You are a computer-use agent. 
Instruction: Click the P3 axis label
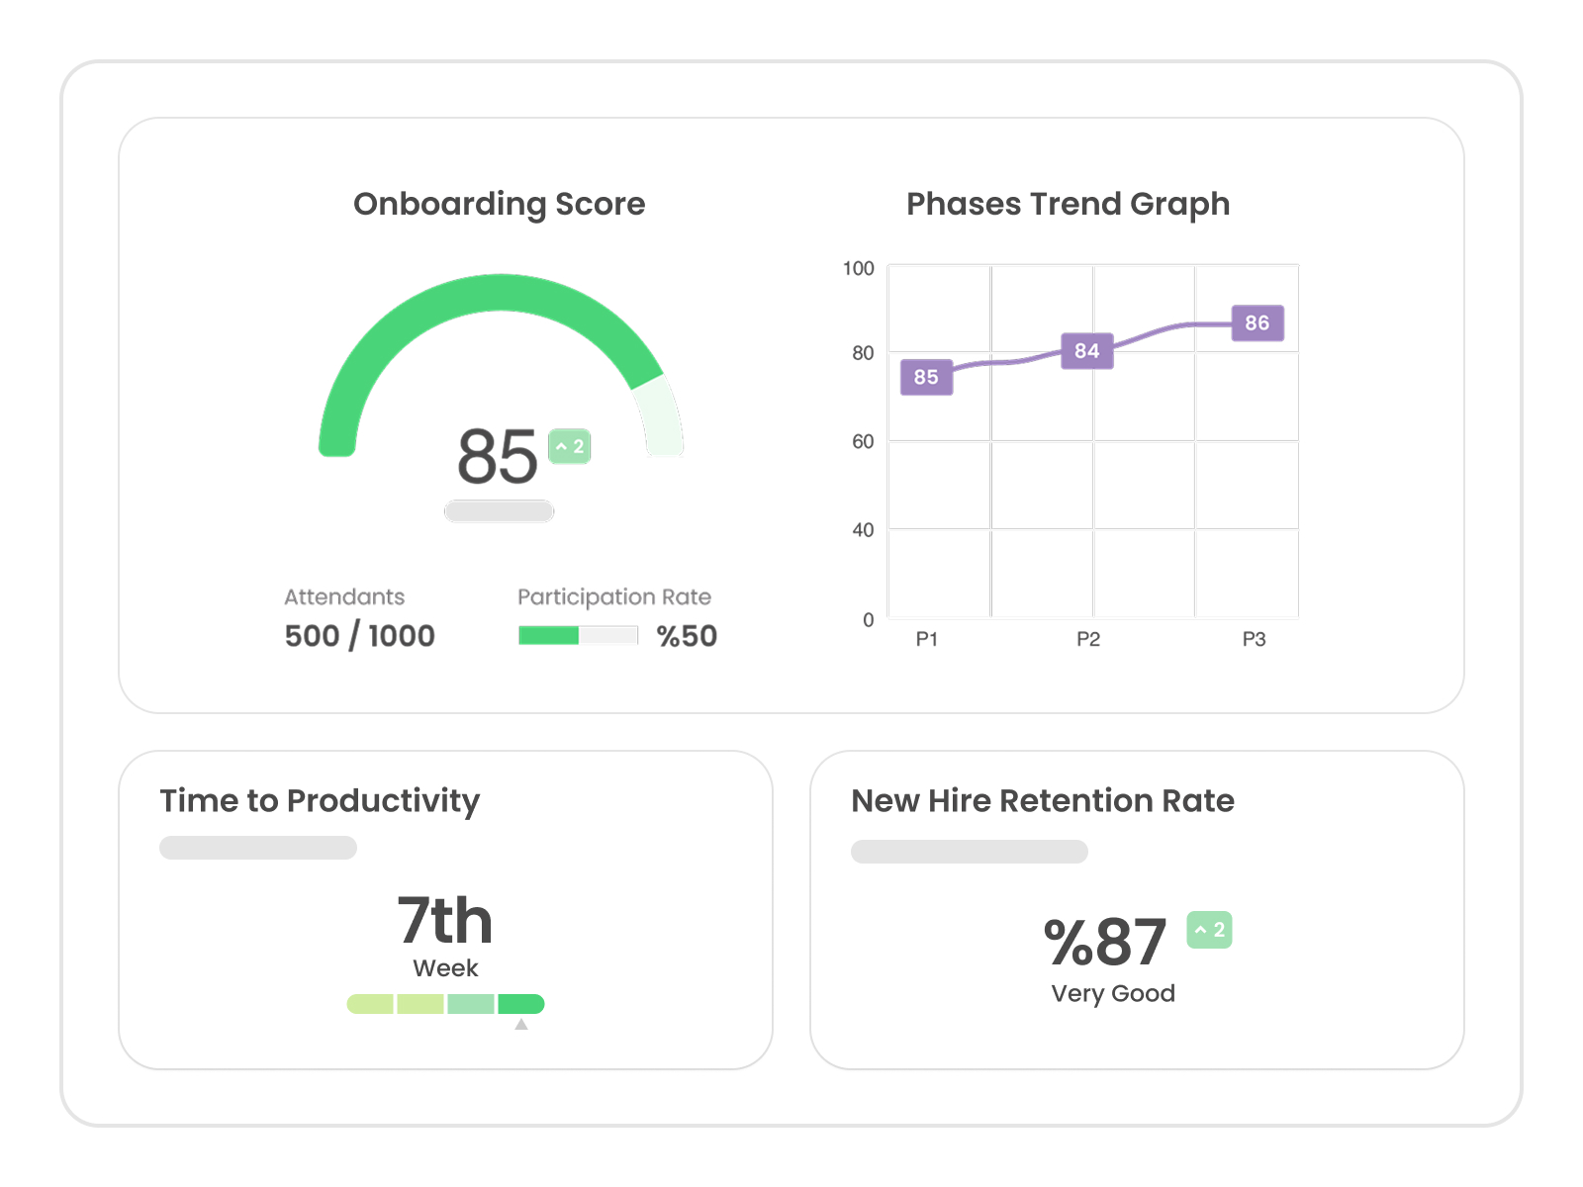(1255, 639)
